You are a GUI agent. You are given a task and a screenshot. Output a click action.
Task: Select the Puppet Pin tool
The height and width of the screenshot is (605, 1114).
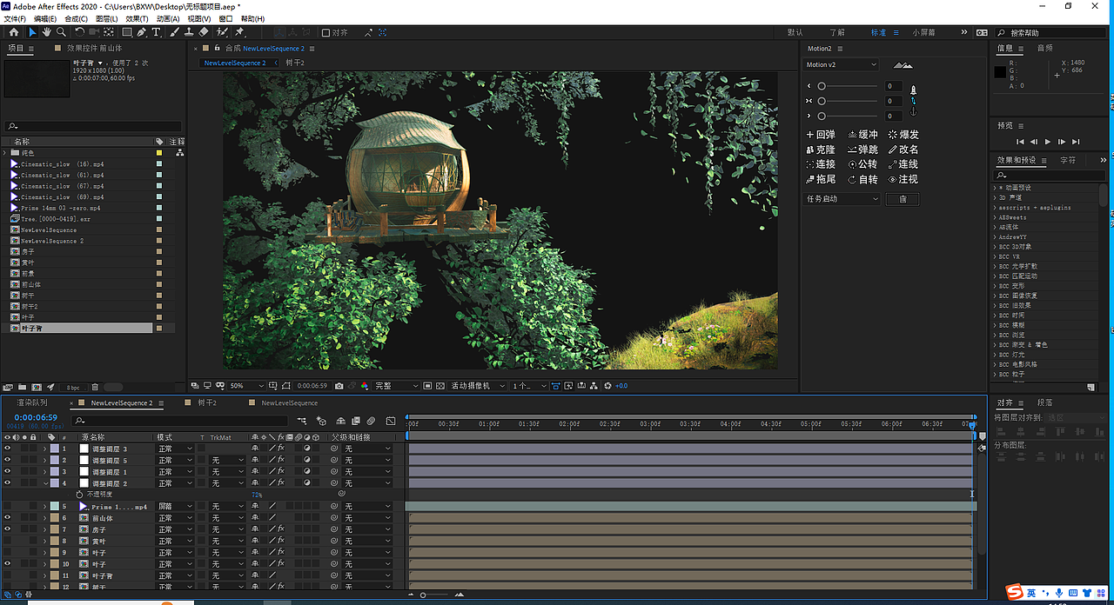(x=240, y=32)
